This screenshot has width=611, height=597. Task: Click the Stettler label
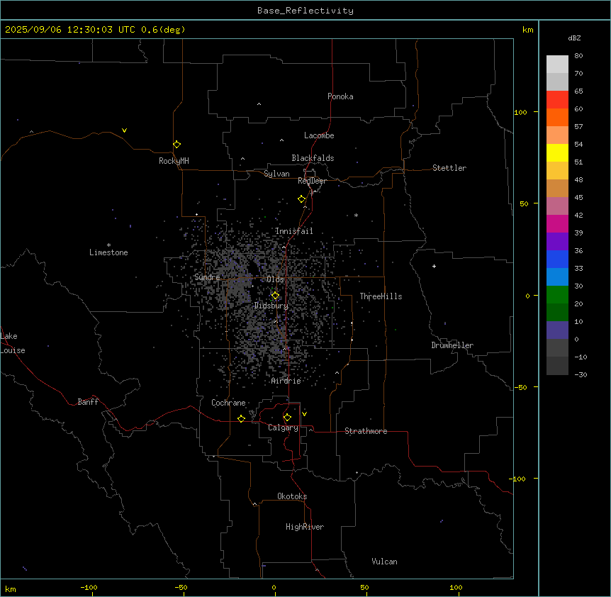(449, 168)
